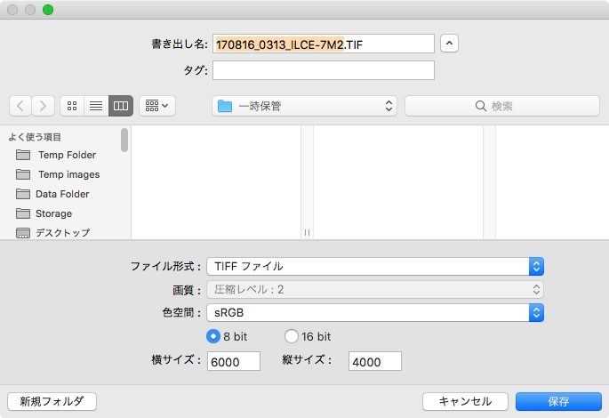This screenshot has width=609, height=418.
Task: Click the タグ tags field
Action: (x=323, y=70)
